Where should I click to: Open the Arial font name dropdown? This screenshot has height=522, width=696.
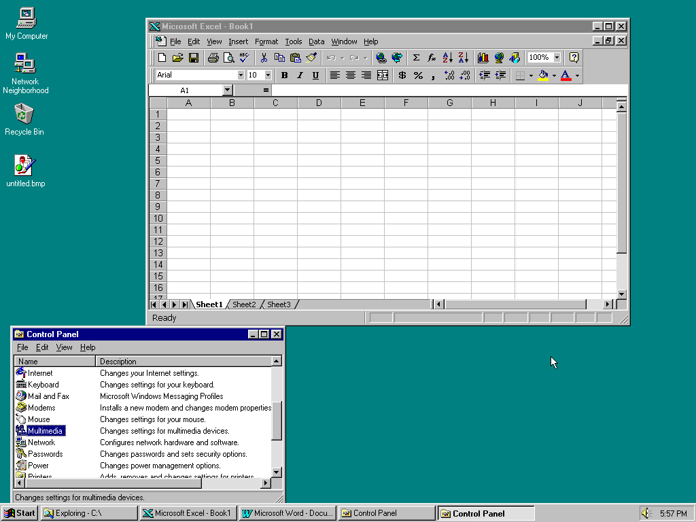point(241,75)
